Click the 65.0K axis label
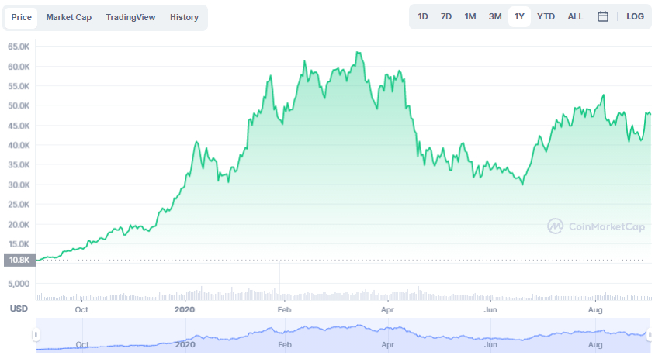This screenshot has height=359, width=655. [19, 47]
